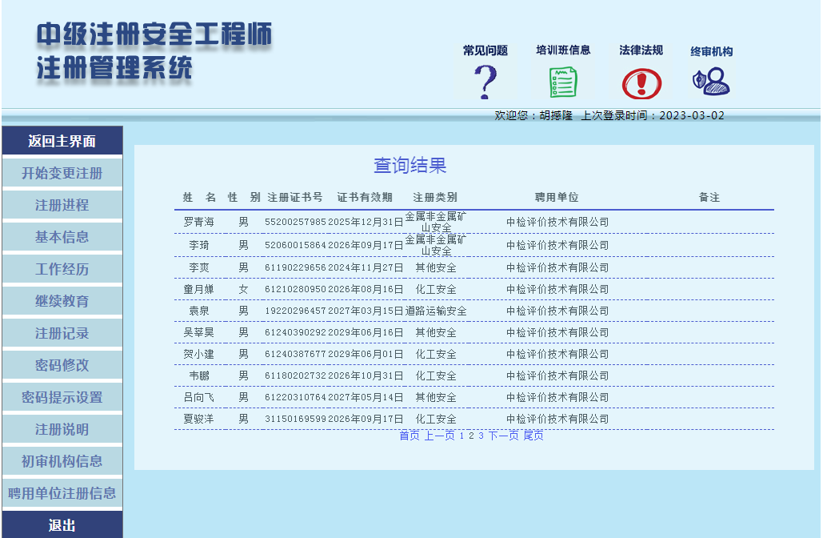This screenshot has height=538, width=823.
Task: Open page 2 of the results
Action: point(469,437)
